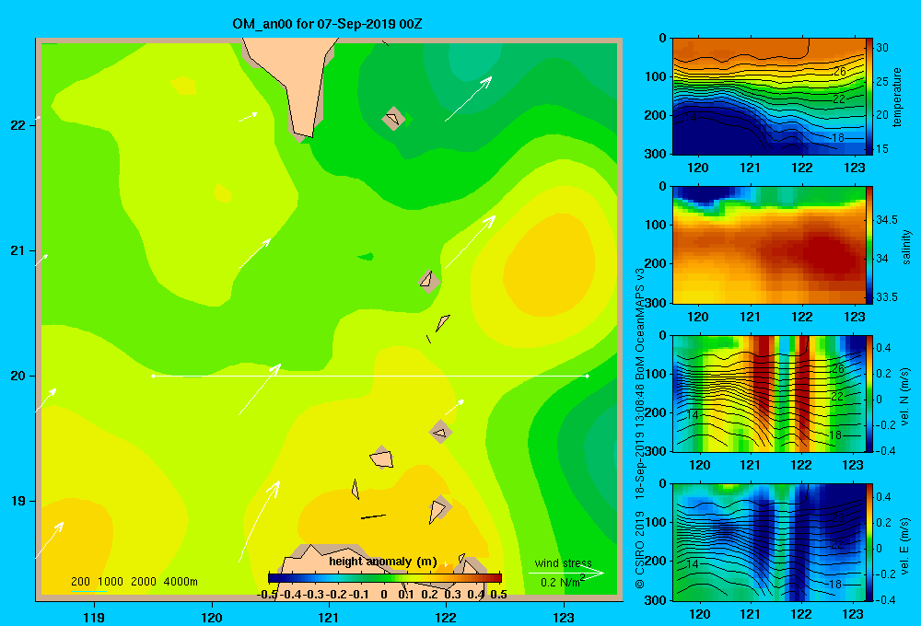Open the salinity depth section panel
The image size is (921, 626).
tap(769, 246)
